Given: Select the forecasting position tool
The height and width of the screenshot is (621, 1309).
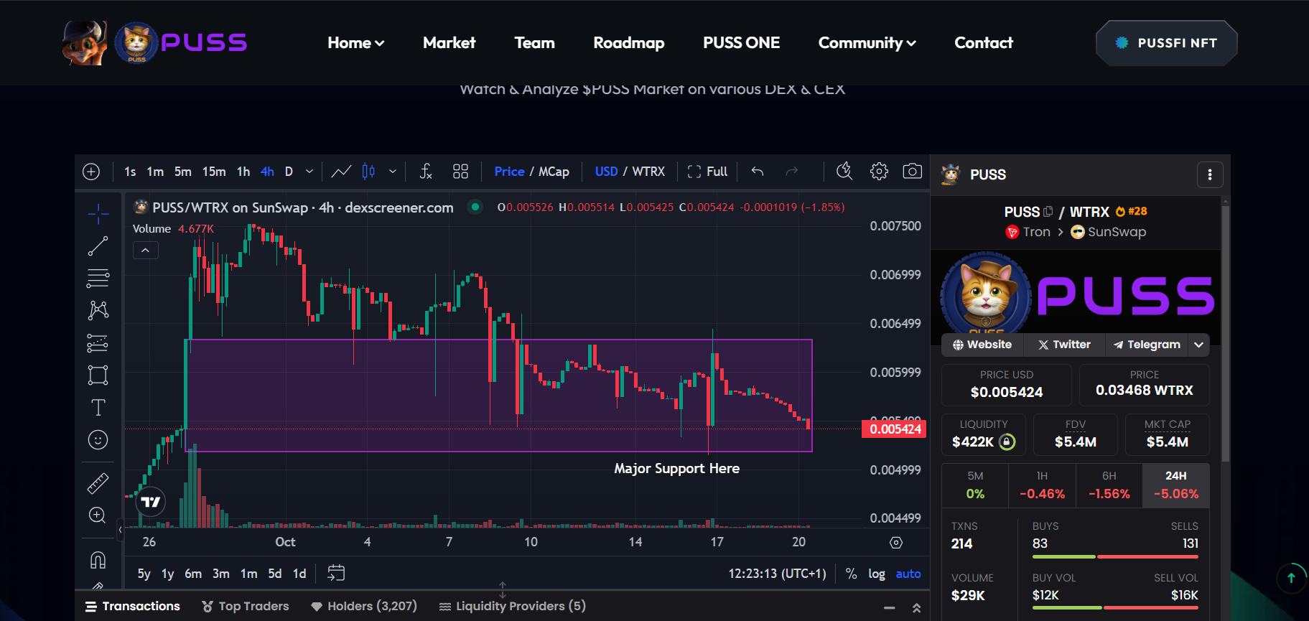Looking at the screenshot, I should coord(98,343).
